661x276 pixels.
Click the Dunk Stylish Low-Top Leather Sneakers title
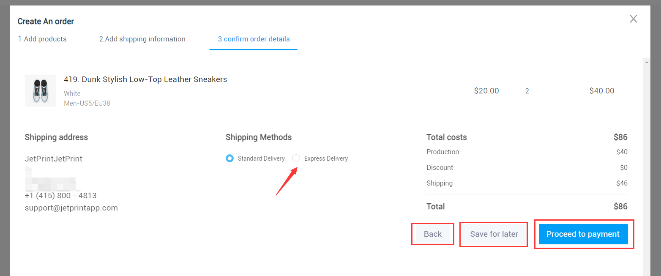(145, 79)
